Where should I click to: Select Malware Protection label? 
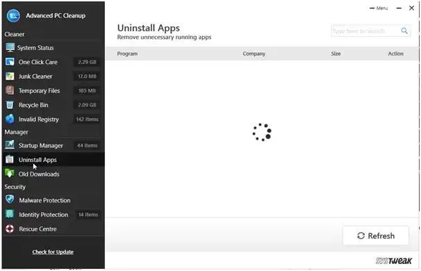pyautogui.click(x=44, y=200)
